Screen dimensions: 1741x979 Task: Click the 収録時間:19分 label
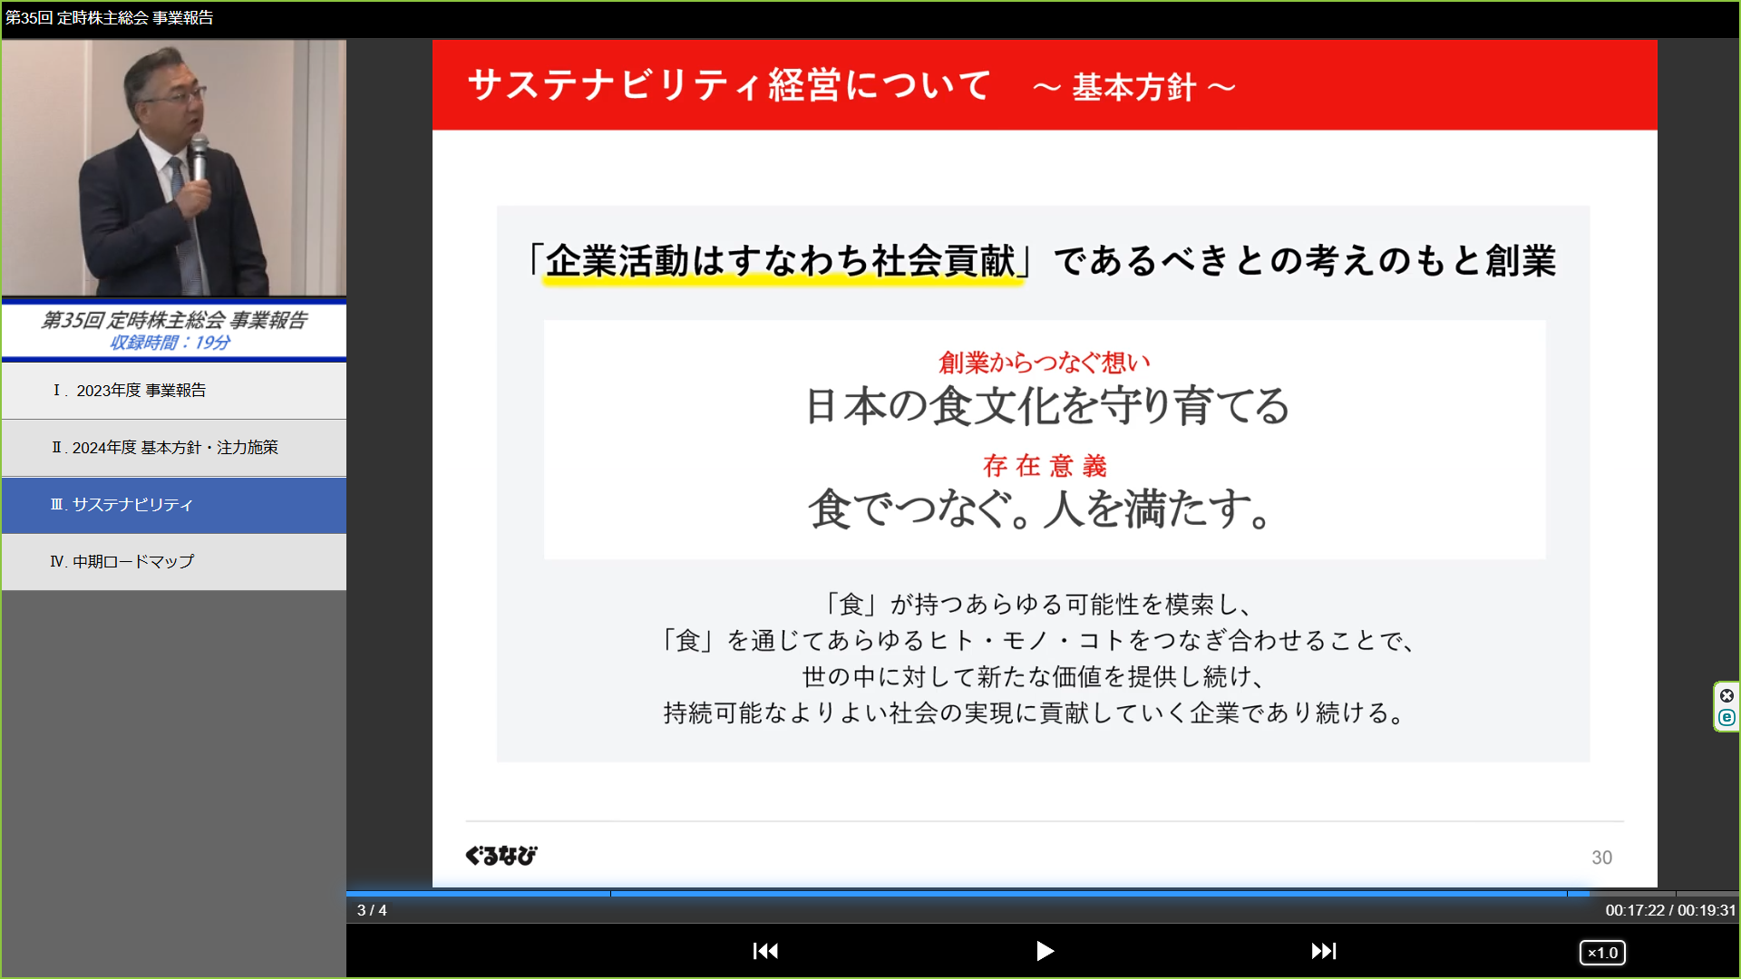click(170, 343)
